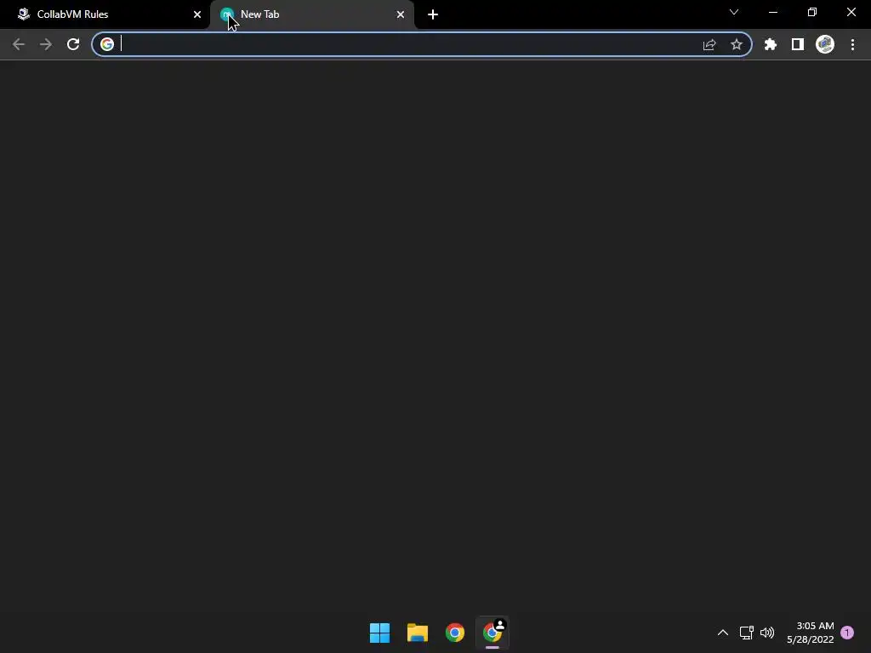Minimize the Chrome window
Viewport: 871px width, 653px height.
773,12
